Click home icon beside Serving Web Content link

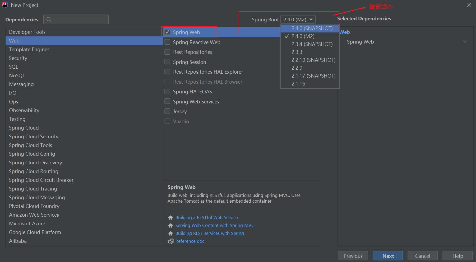pos(171,226)
